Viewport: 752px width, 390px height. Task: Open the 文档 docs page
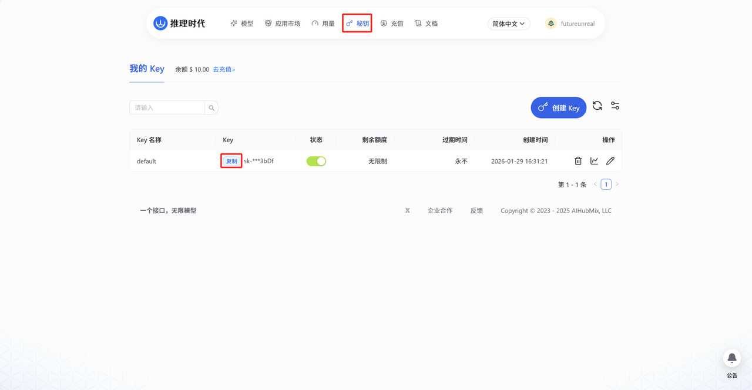pyautogui.click(x=427, y=23)
